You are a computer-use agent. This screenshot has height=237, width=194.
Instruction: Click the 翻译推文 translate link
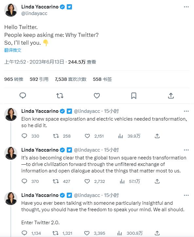click(x=13, y=50)
